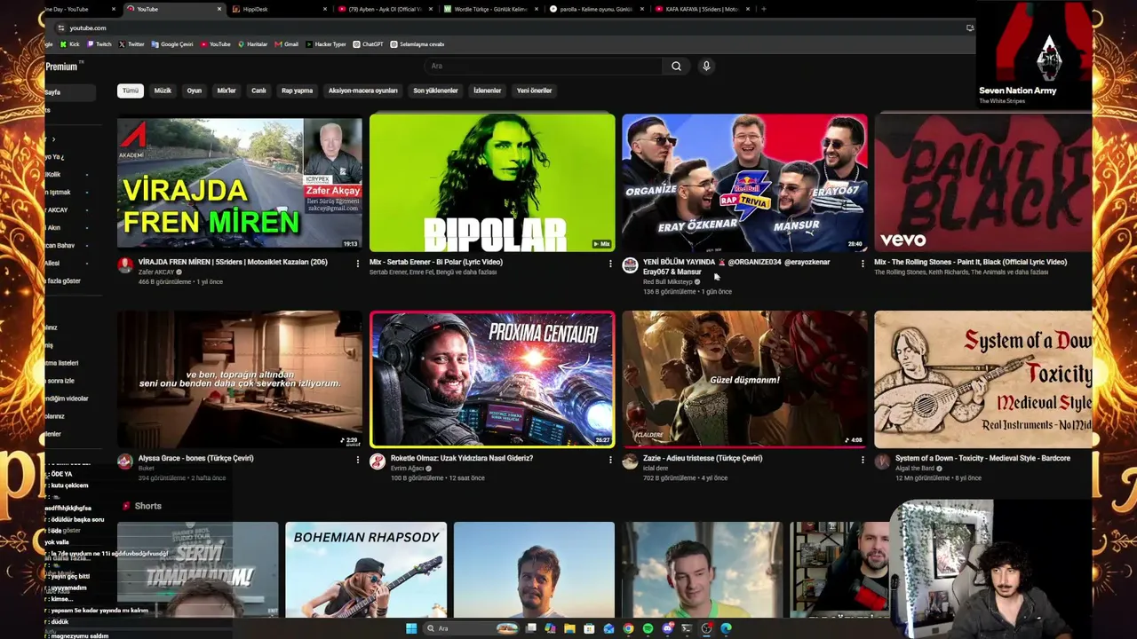Open options menu for Zazie Adieu tristesse video
This screenshot has height=639, width=1137.
tap(863, 460)
